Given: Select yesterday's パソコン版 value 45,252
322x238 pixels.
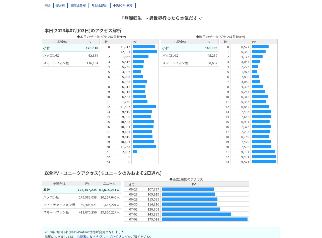Looking at the screenshot, I should pos(212,55).
